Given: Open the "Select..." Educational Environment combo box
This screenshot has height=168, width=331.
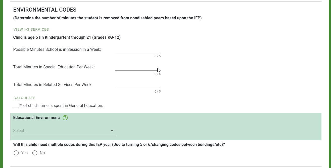Looking at the screenshot, I should coord(64,131).
